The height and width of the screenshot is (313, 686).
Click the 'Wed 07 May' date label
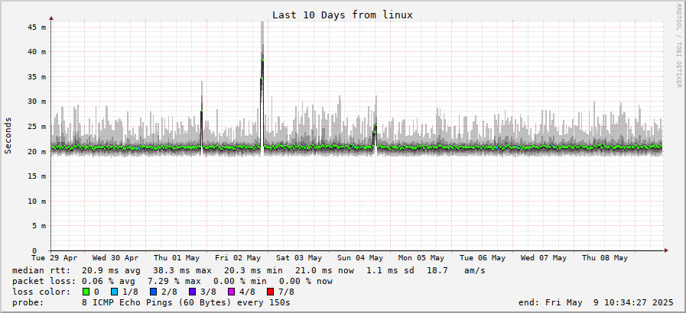544,258
